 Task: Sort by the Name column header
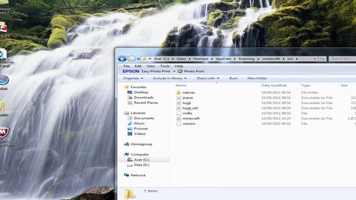tap(181, 85)
